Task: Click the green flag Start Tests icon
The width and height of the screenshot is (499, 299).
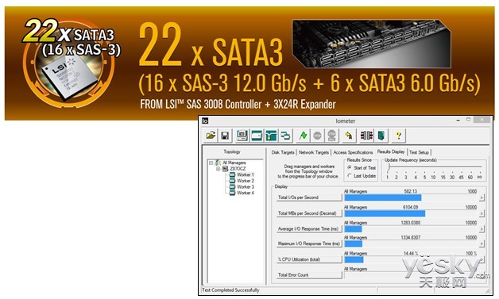Action: [303, 136]
